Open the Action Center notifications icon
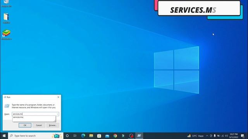248x139 pixels. (x=243, y=136)
